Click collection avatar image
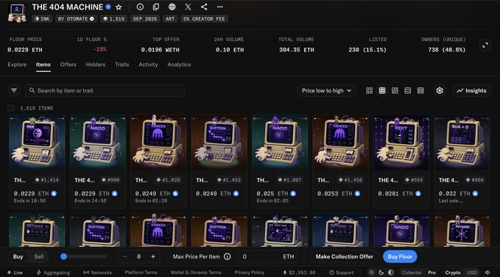 pyautogui.click(x=17, y=12)
